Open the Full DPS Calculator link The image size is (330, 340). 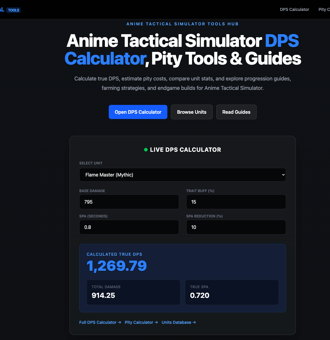98,322
